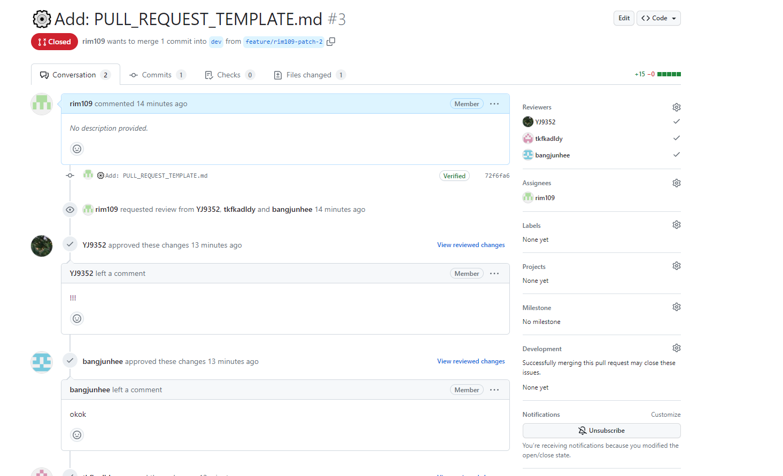Click the review-requested eye icon

pos(70,210)
